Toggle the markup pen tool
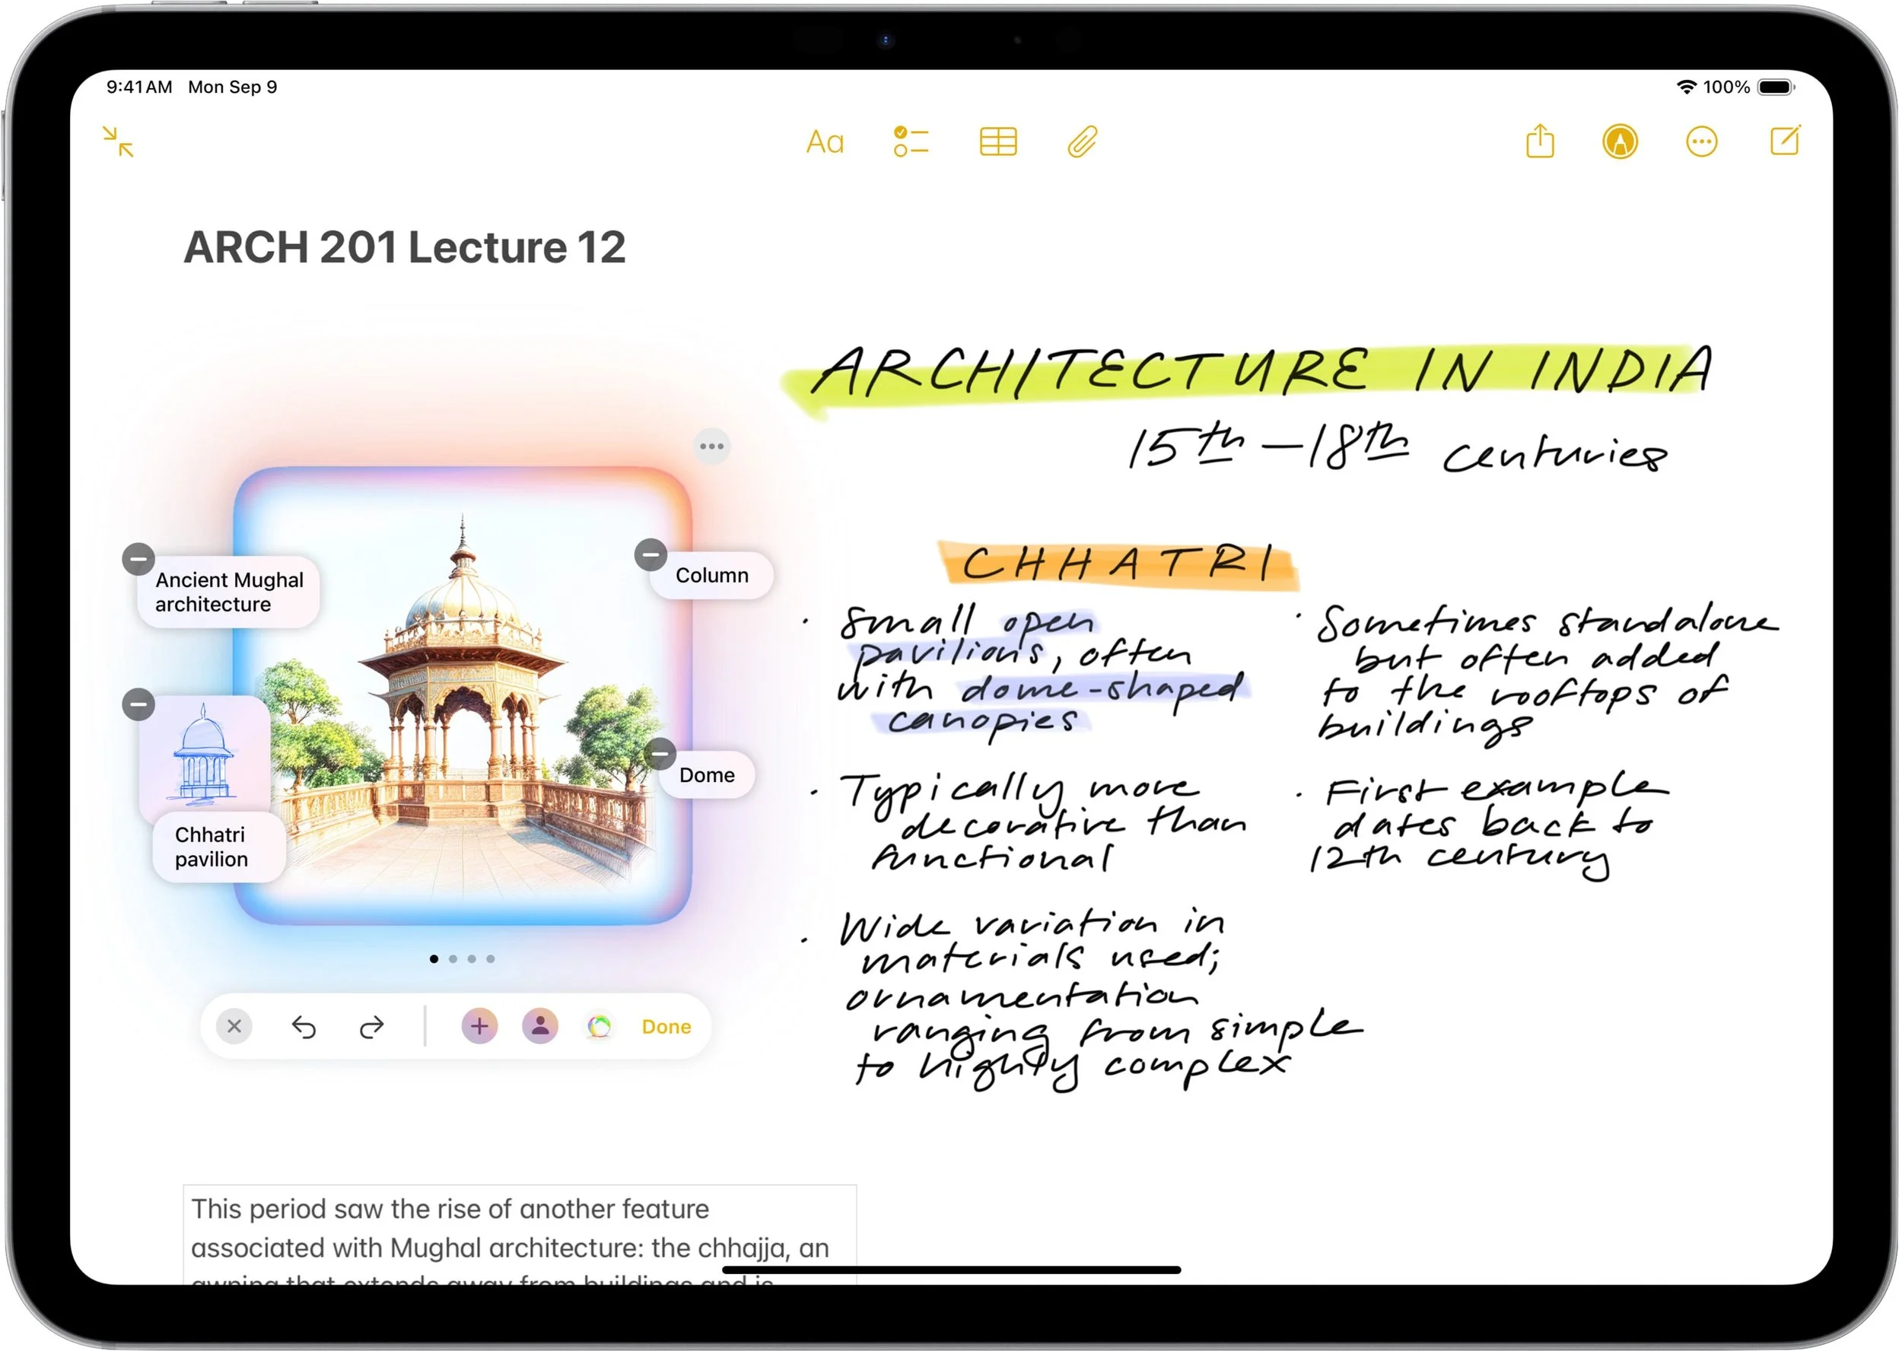The image size is (1902, 1354). pos(1621,141)
